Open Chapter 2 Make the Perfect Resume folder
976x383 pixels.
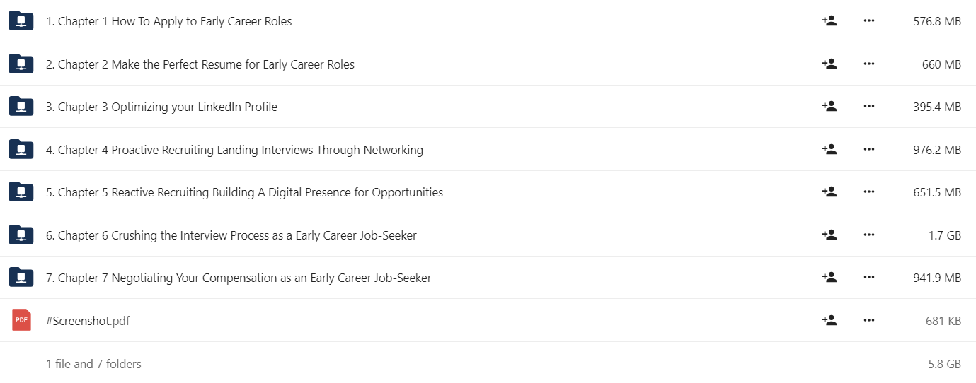tap(200, 64)
